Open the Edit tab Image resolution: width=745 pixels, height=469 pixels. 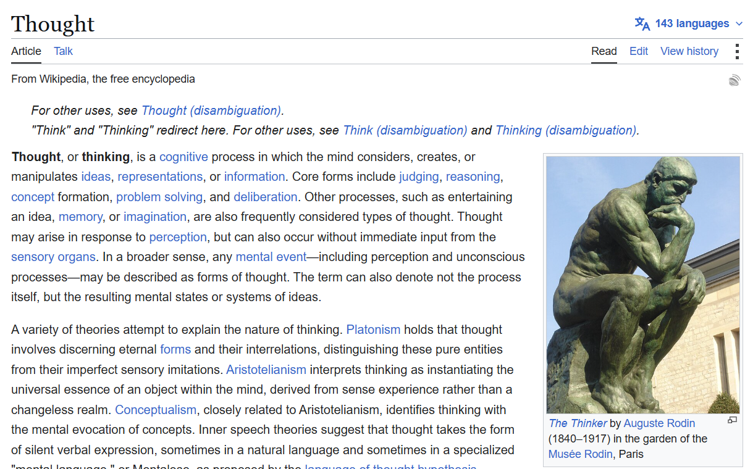click(x=639, y=51)
